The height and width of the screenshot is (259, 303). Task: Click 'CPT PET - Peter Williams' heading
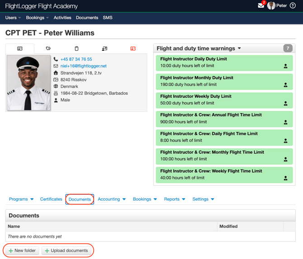(x=50, y=33)
